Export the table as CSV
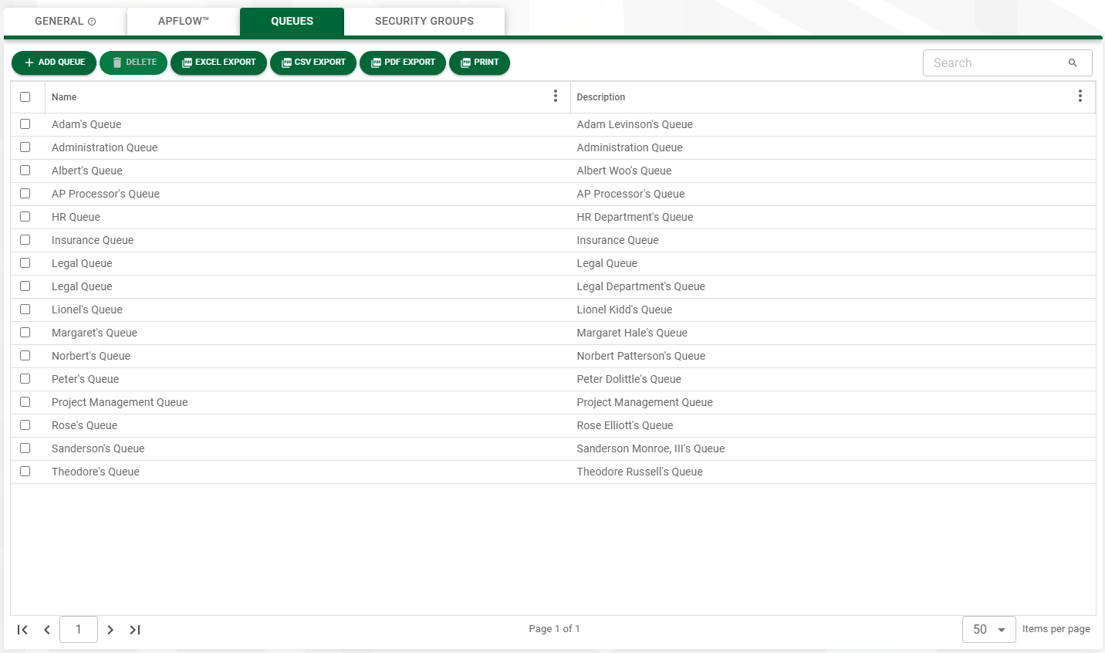 click(313, 63)
